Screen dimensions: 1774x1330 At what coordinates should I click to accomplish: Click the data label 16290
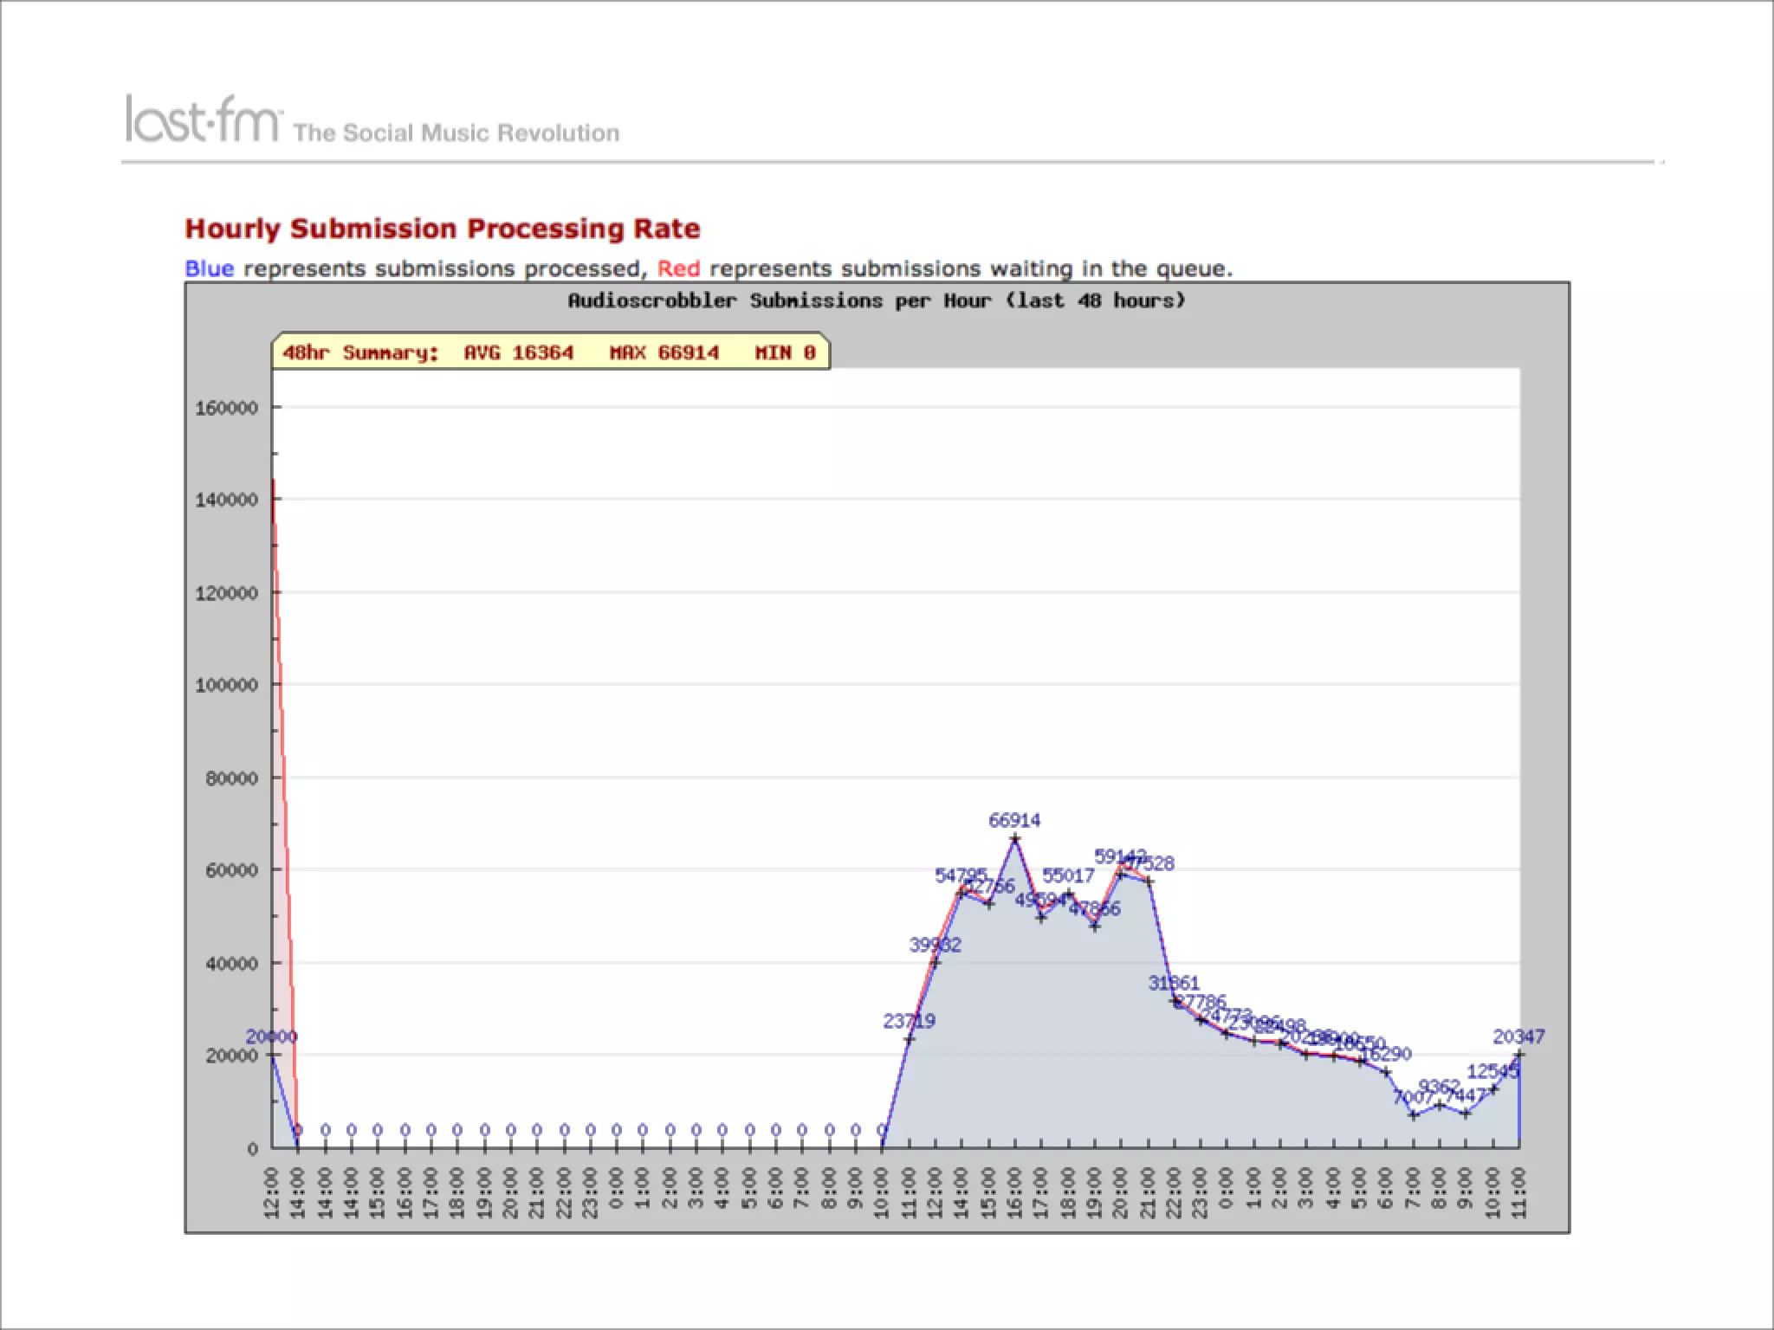[1386, 1054]
